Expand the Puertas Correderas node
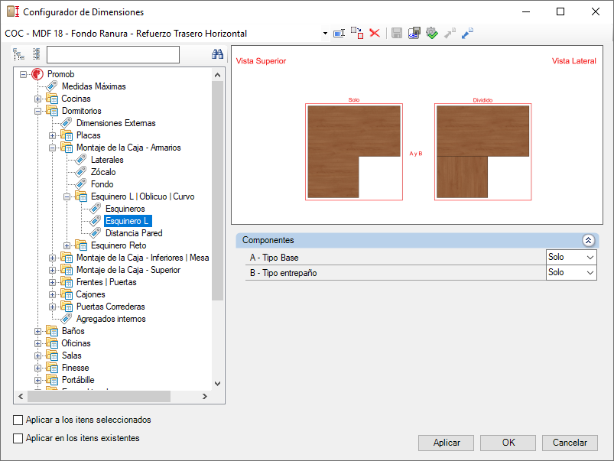 (x=53, y=307)
